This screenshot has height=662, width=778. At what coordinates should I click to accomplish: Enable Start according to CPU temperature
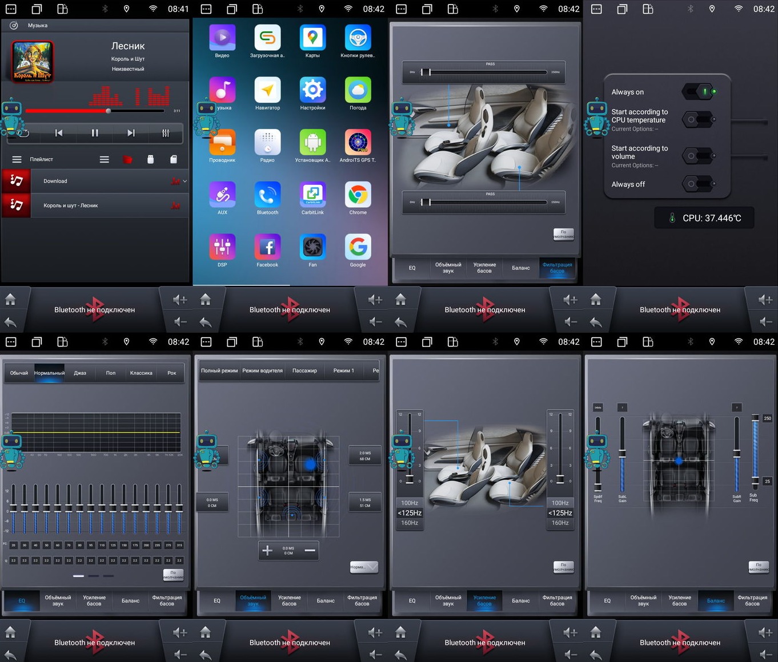(x=699, y=120)
